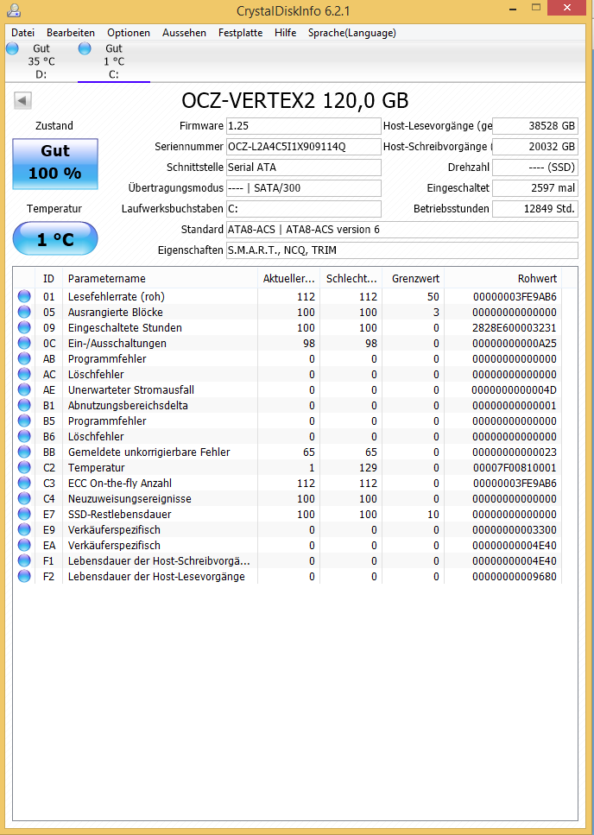Click the Übertragungsmodus field SATA/300
The width and height of the screenshot is (594, 835).
[x=303, y=188]
